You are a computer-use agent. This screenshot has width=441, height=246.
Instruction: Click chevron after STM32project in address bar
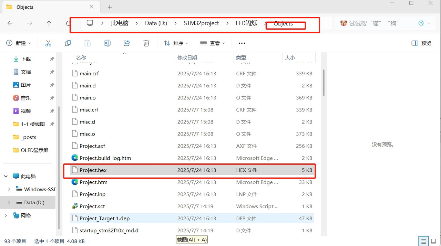[227, 23]
